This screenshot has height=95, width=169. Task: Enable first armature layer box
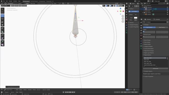pyautogui.click(x=144, y=32)
